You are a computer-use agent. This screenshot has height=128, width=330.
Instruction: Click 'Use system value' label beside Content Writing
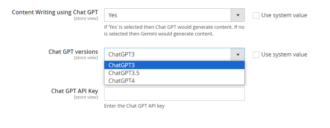[x=284, y=15]
